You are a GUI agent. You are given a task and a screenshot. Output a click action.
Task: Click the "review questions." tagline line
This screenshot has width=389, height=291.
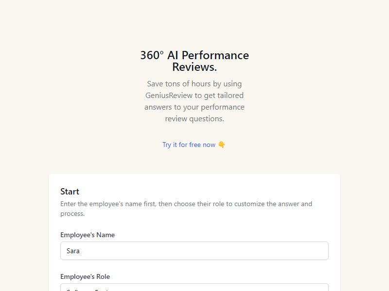[194, 118]
